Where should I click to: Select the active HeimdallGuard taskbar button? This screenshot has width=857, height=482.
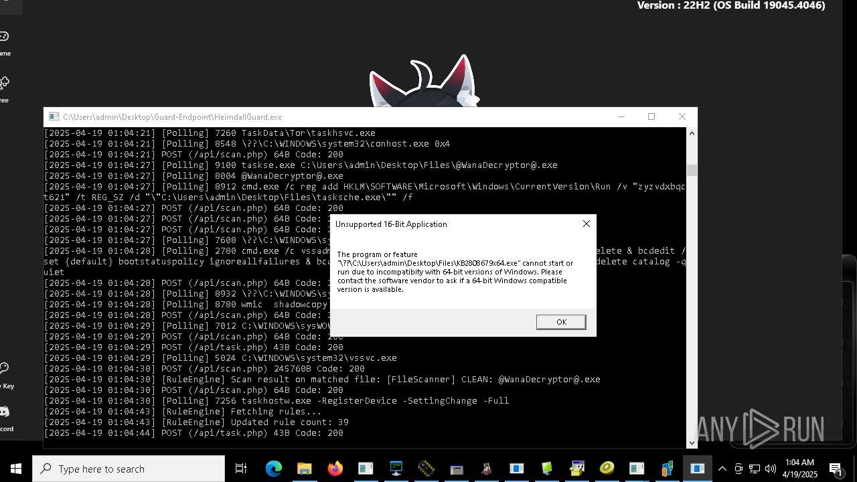698,469
